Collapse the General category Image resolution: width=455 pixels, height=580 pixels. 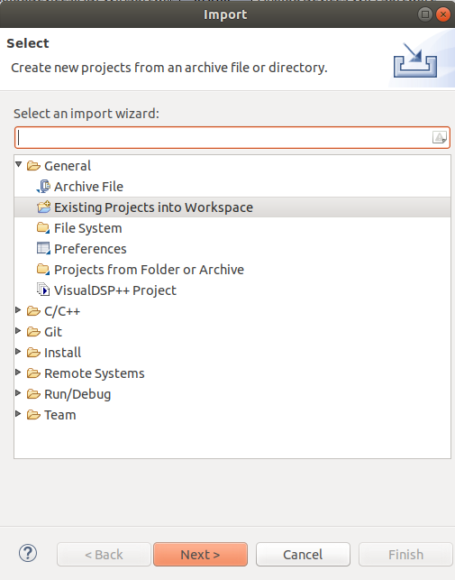coord(19,164)
